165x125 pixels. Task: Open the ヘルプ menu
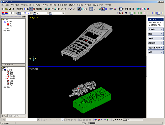point(108,5)
